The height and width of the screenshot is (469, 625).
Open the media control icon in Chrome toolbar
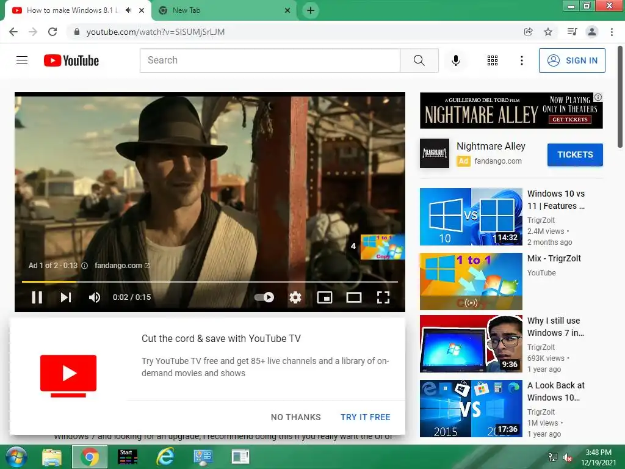(572, 32)
